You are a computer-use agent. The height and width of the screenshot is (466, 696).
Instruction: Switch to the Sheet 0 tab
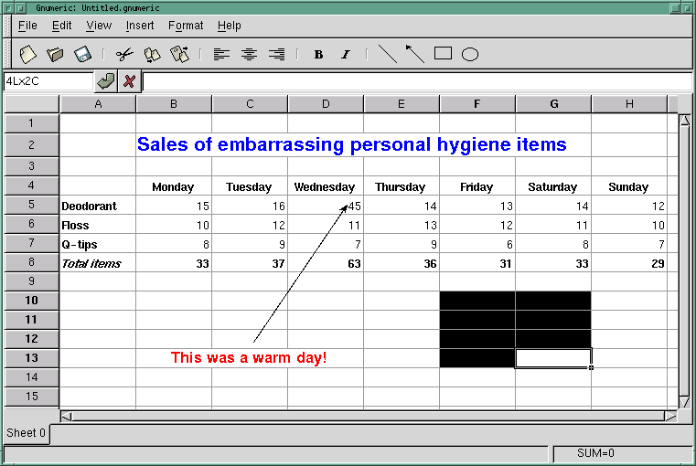(x=26, y=433)
